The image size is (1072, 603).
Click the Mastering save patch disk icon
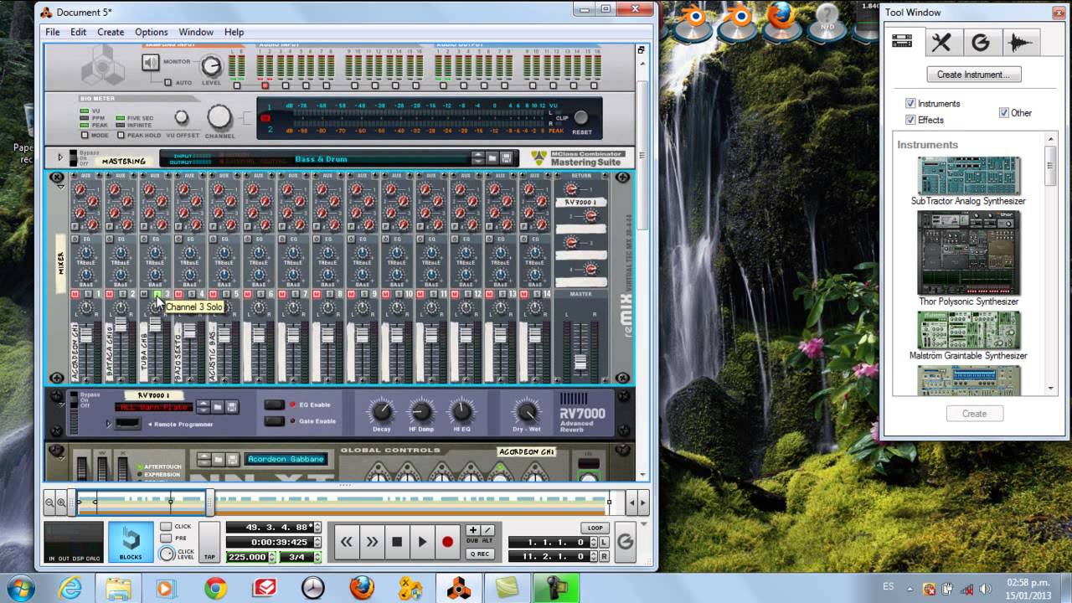coord(507,157)
